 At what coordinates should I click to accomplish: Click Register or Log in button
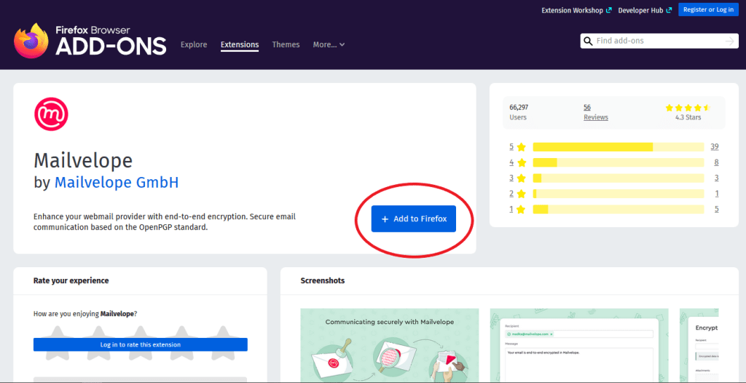708,9
